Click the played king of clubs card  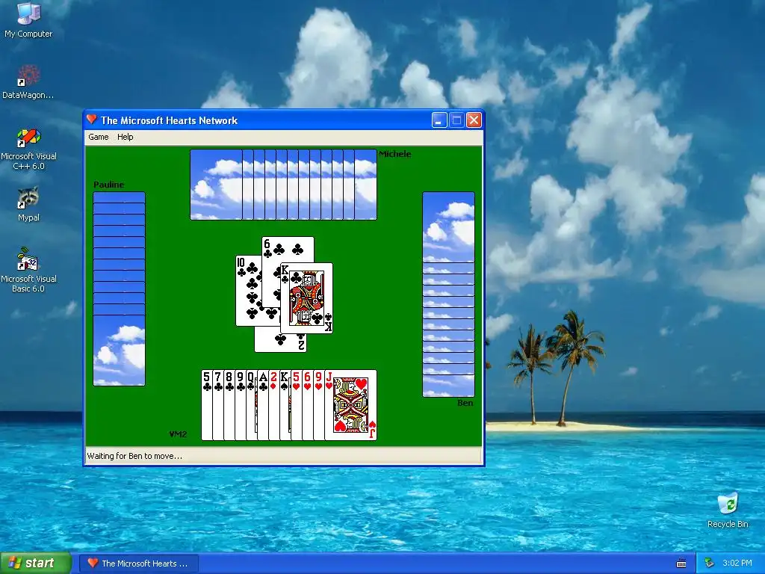click(306, 298)
